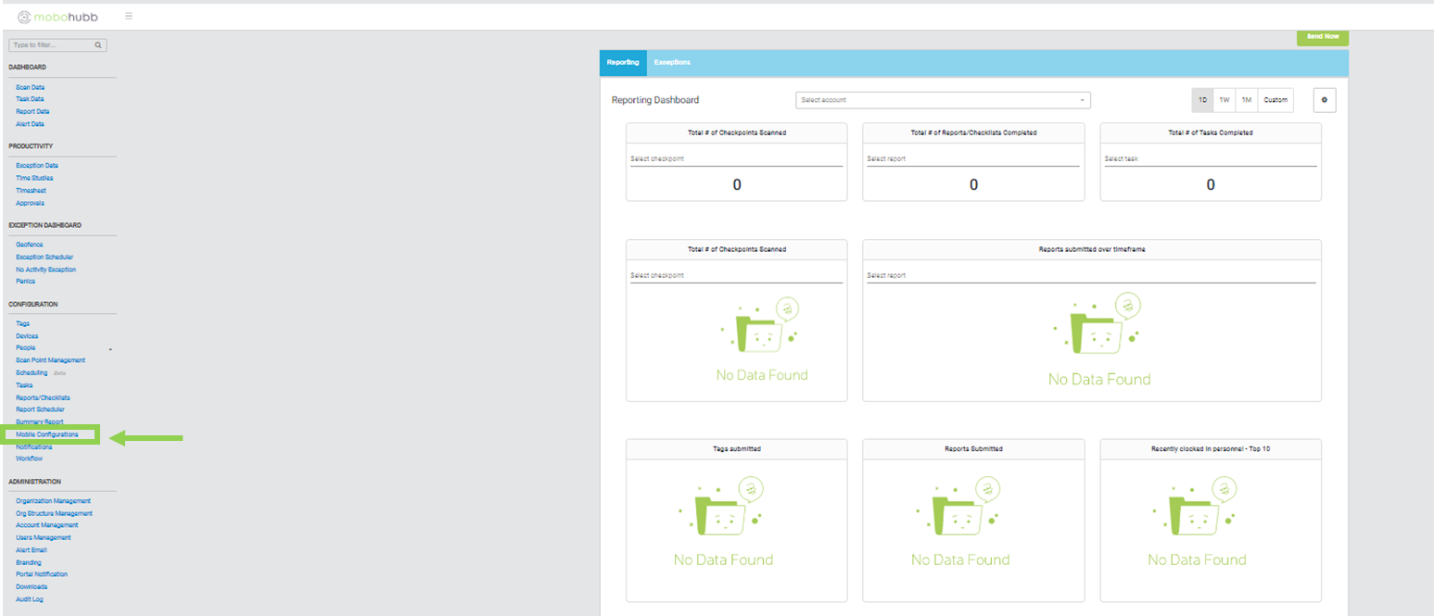Open Mobile Configurations link
1434x616 pixels.
coord(47,434)
